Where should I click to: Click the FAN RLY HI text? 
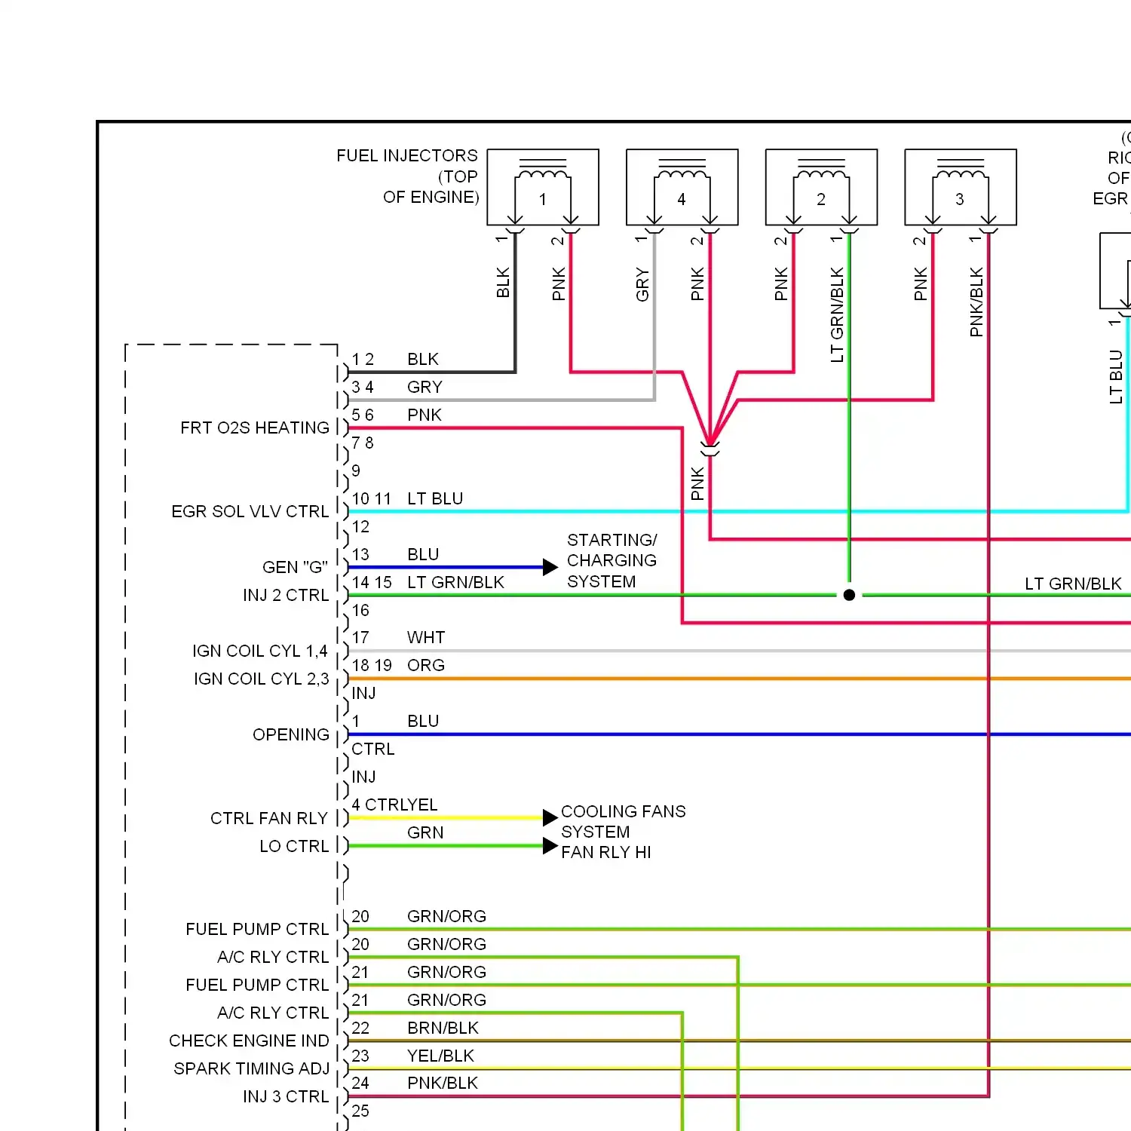[x=606, y=853]
